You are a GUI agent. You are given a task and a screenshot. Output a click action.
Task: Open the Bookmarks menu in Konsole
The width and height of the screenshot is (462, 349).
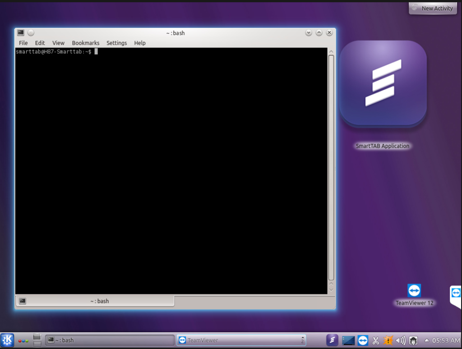[86, 43]
